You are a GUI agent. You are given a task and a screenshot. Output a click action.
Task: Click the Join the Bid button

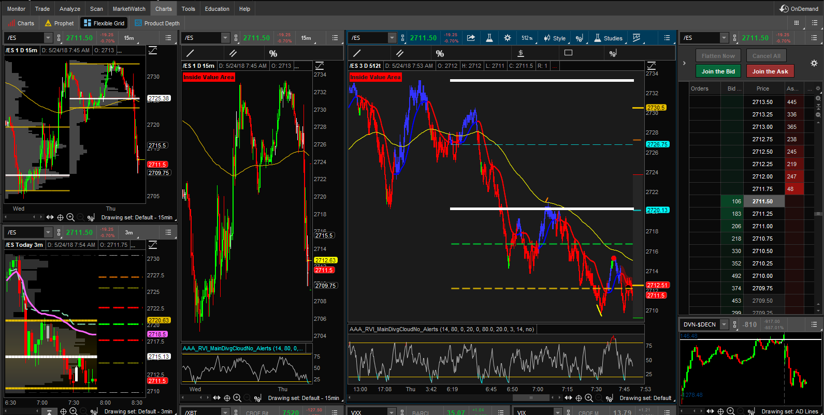point(718,71)
